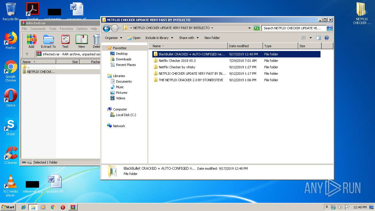Open Explorer help with the question mark icon
375x211 pixels.
(327, 38)
